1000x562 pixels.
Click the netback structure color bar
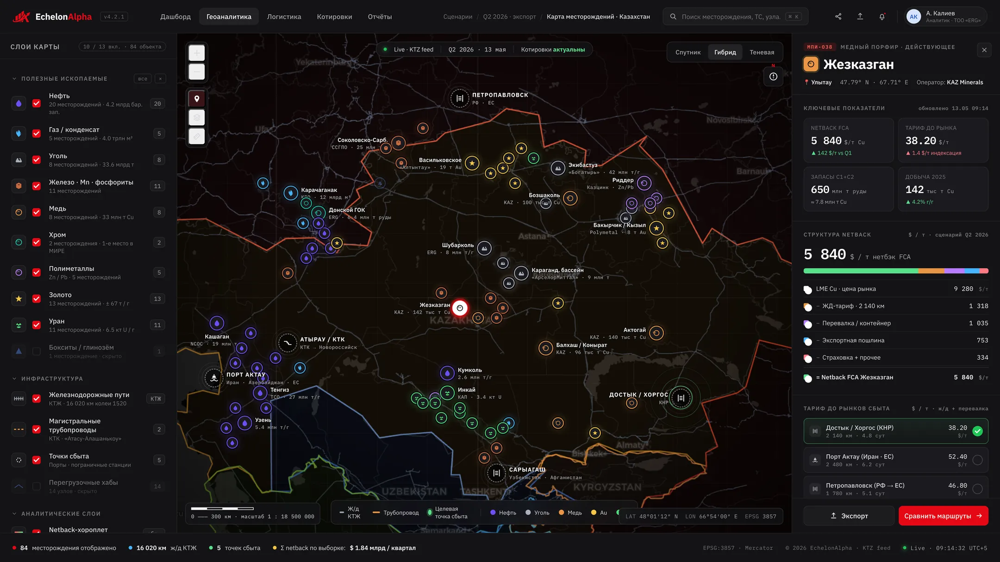pos(896,271)
